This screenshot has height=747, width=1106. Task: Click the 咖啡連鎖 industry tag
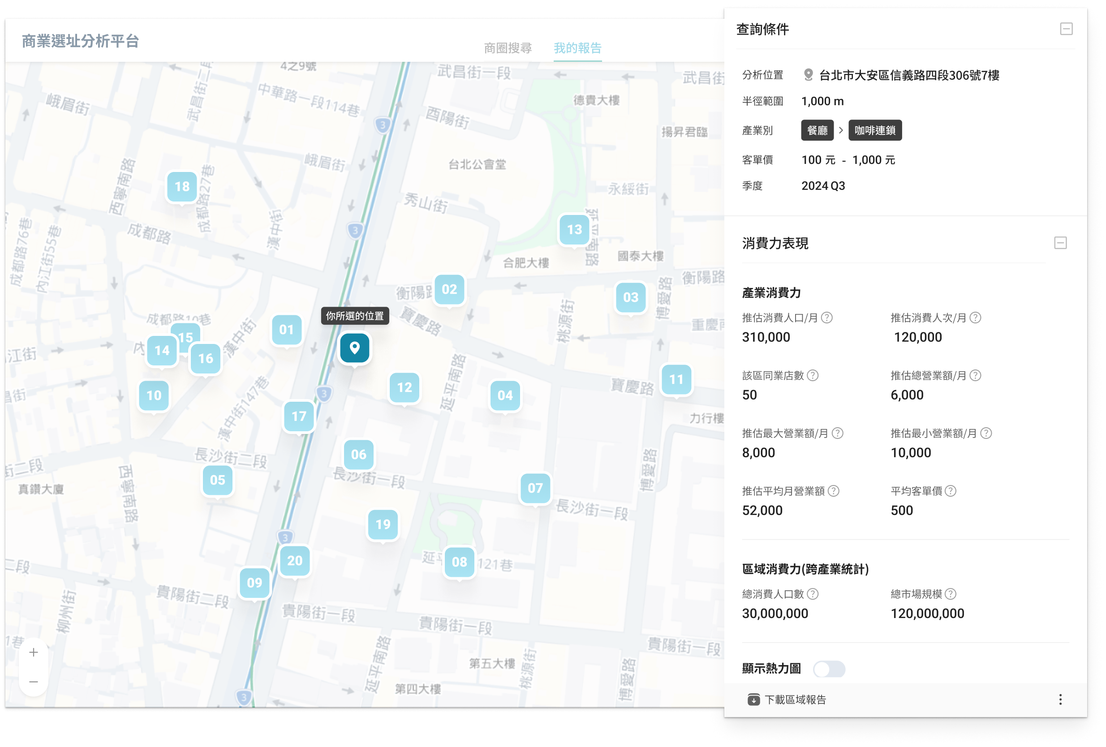[x=875, y=130]
